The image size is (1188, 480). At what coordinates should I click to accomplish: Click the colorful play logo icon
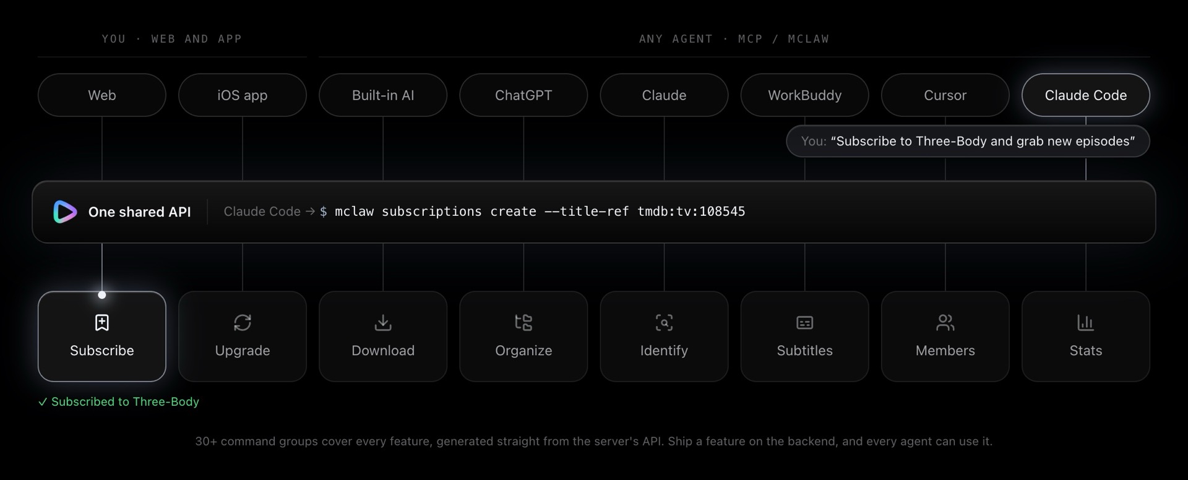(x=65, y=212)
